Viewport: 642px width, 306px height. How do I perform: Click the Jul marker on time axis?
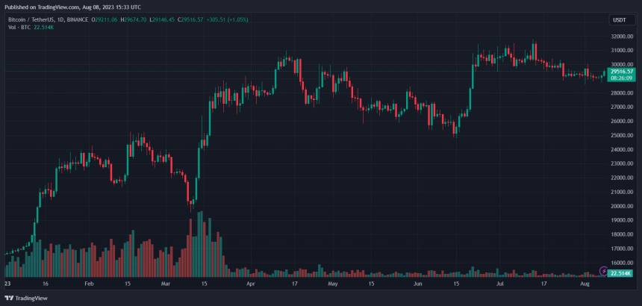pyautogui.click(x=501, y=284)
